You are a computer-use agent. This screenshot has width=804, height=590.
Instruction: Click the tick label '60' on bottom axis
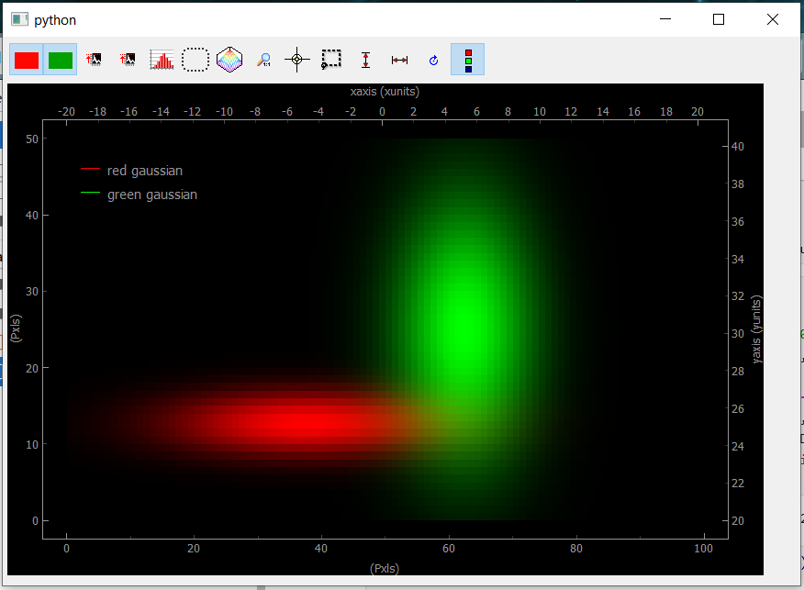click(x=449, y=549)
